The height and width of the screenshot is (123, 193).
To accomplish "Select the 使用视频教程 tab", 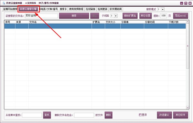I will coord(76,9).
